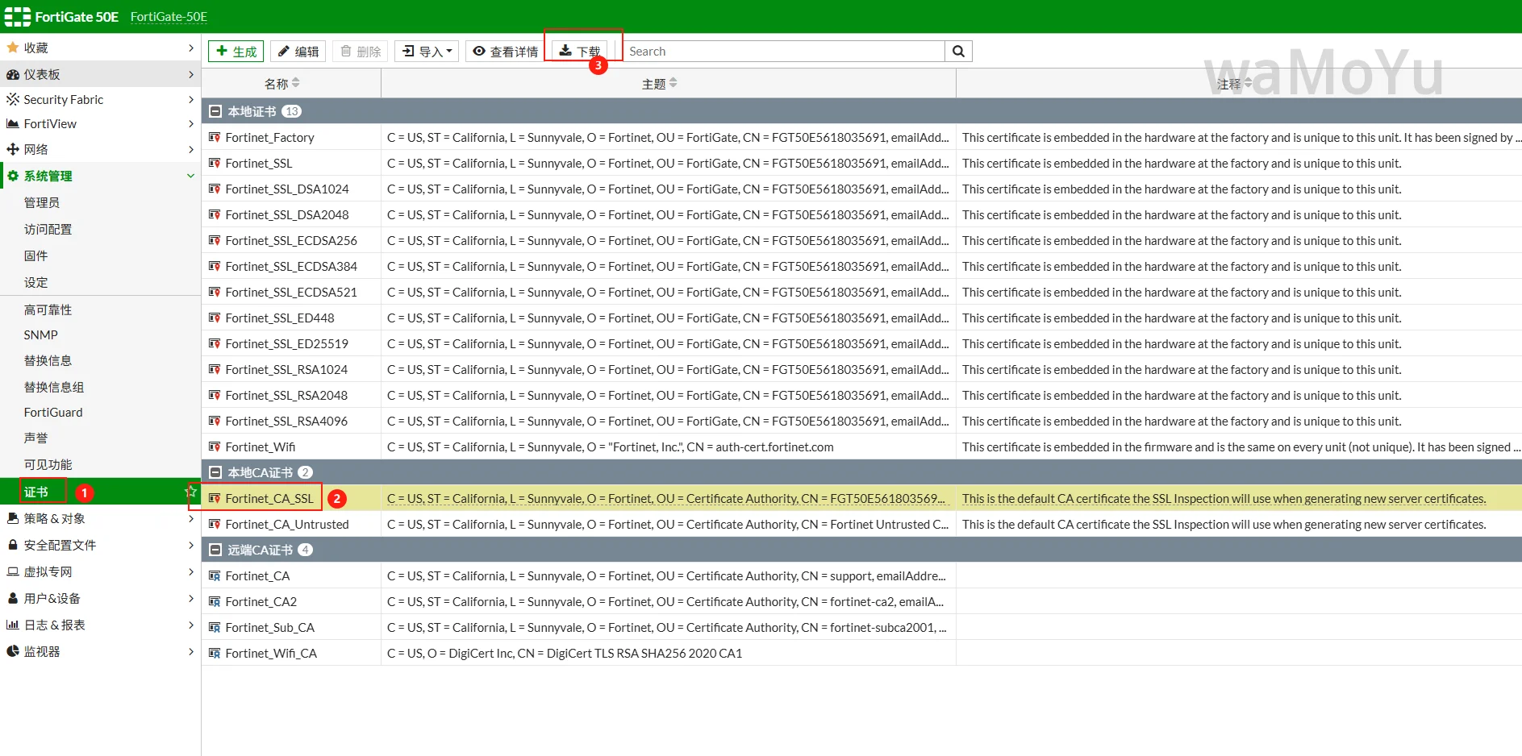
Task: Expand the 策略 & 对象 chevron
Action: coord(191,518)
